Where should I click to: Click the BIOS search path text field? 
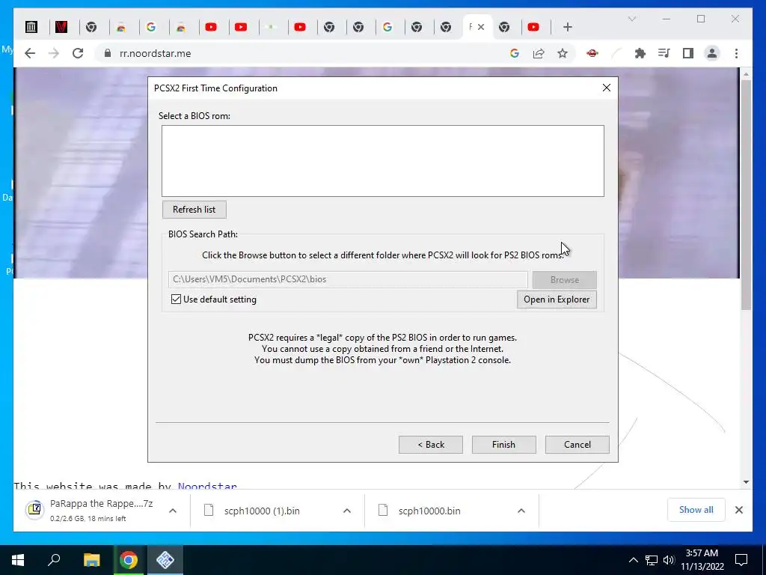coord(348,279)
